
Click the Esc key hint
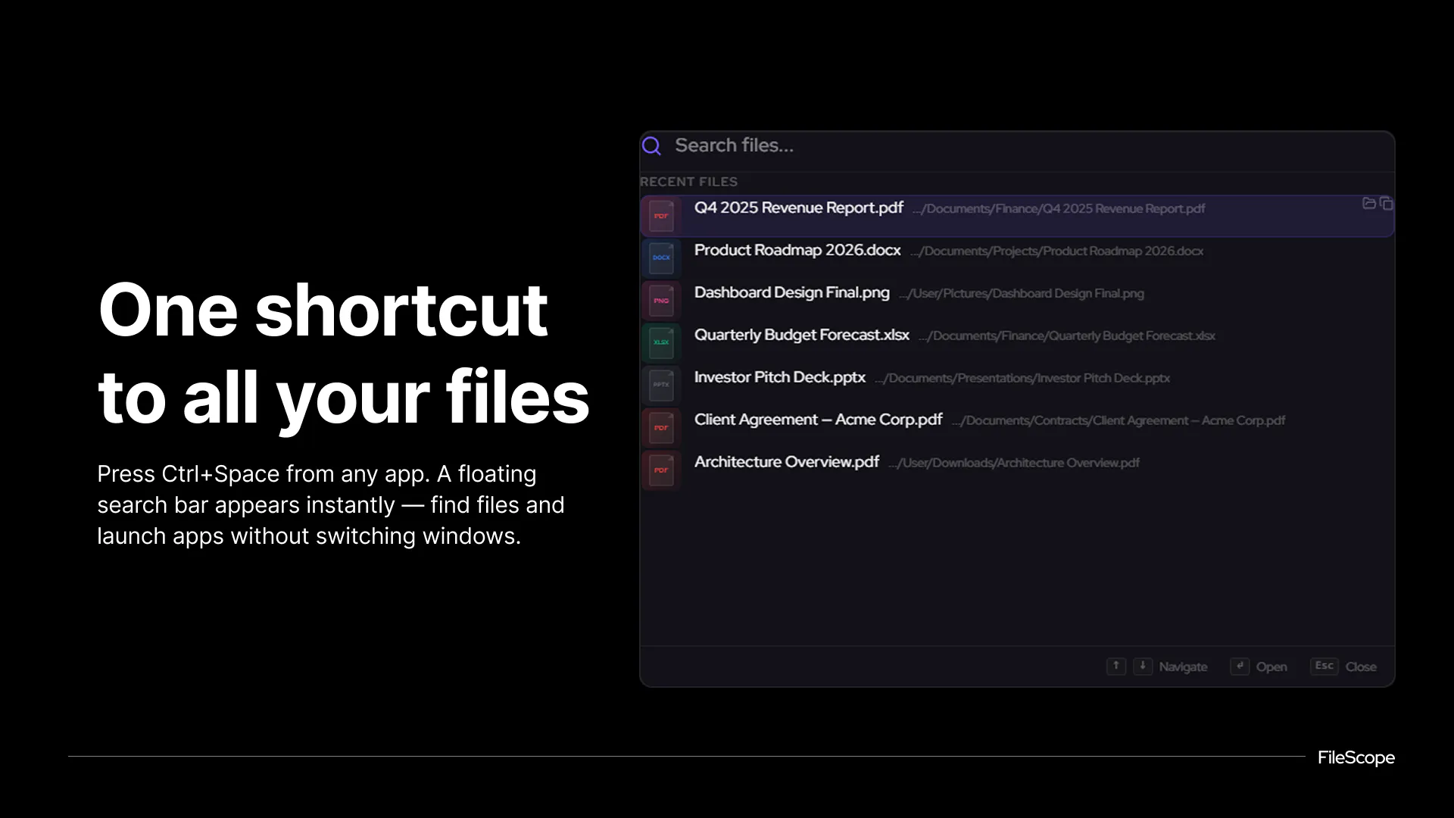pyautogui.click(x=1325, y=666)
